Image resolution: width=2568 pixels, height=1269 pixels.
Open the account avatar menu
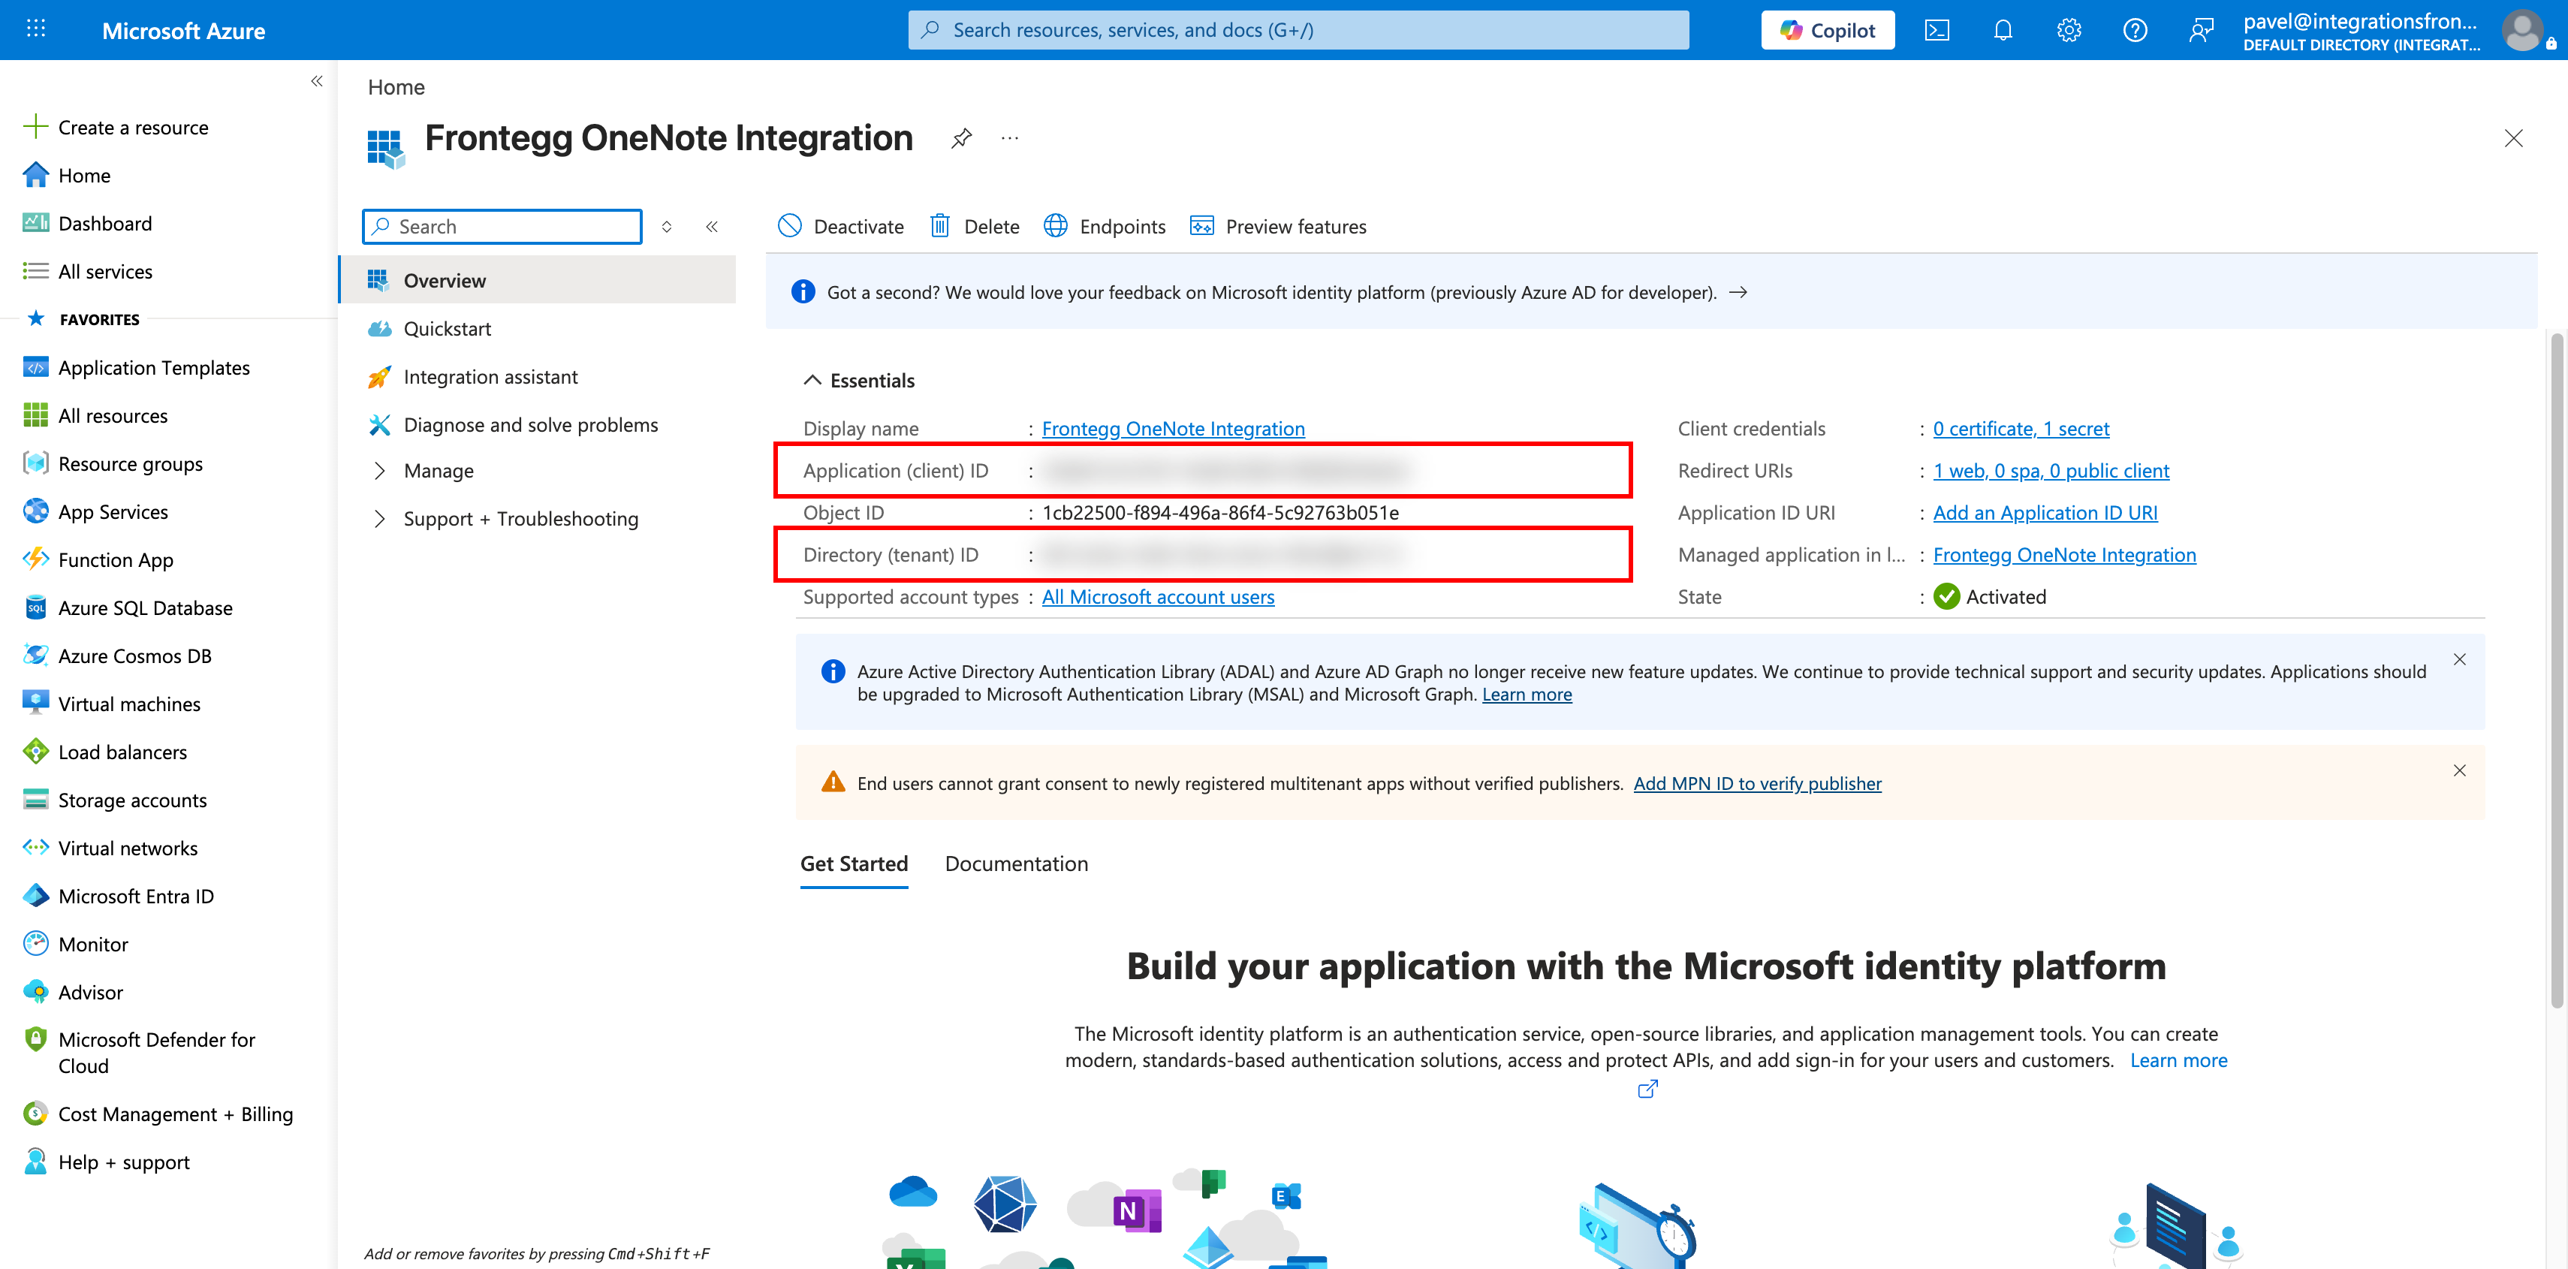pos(2523,30)
